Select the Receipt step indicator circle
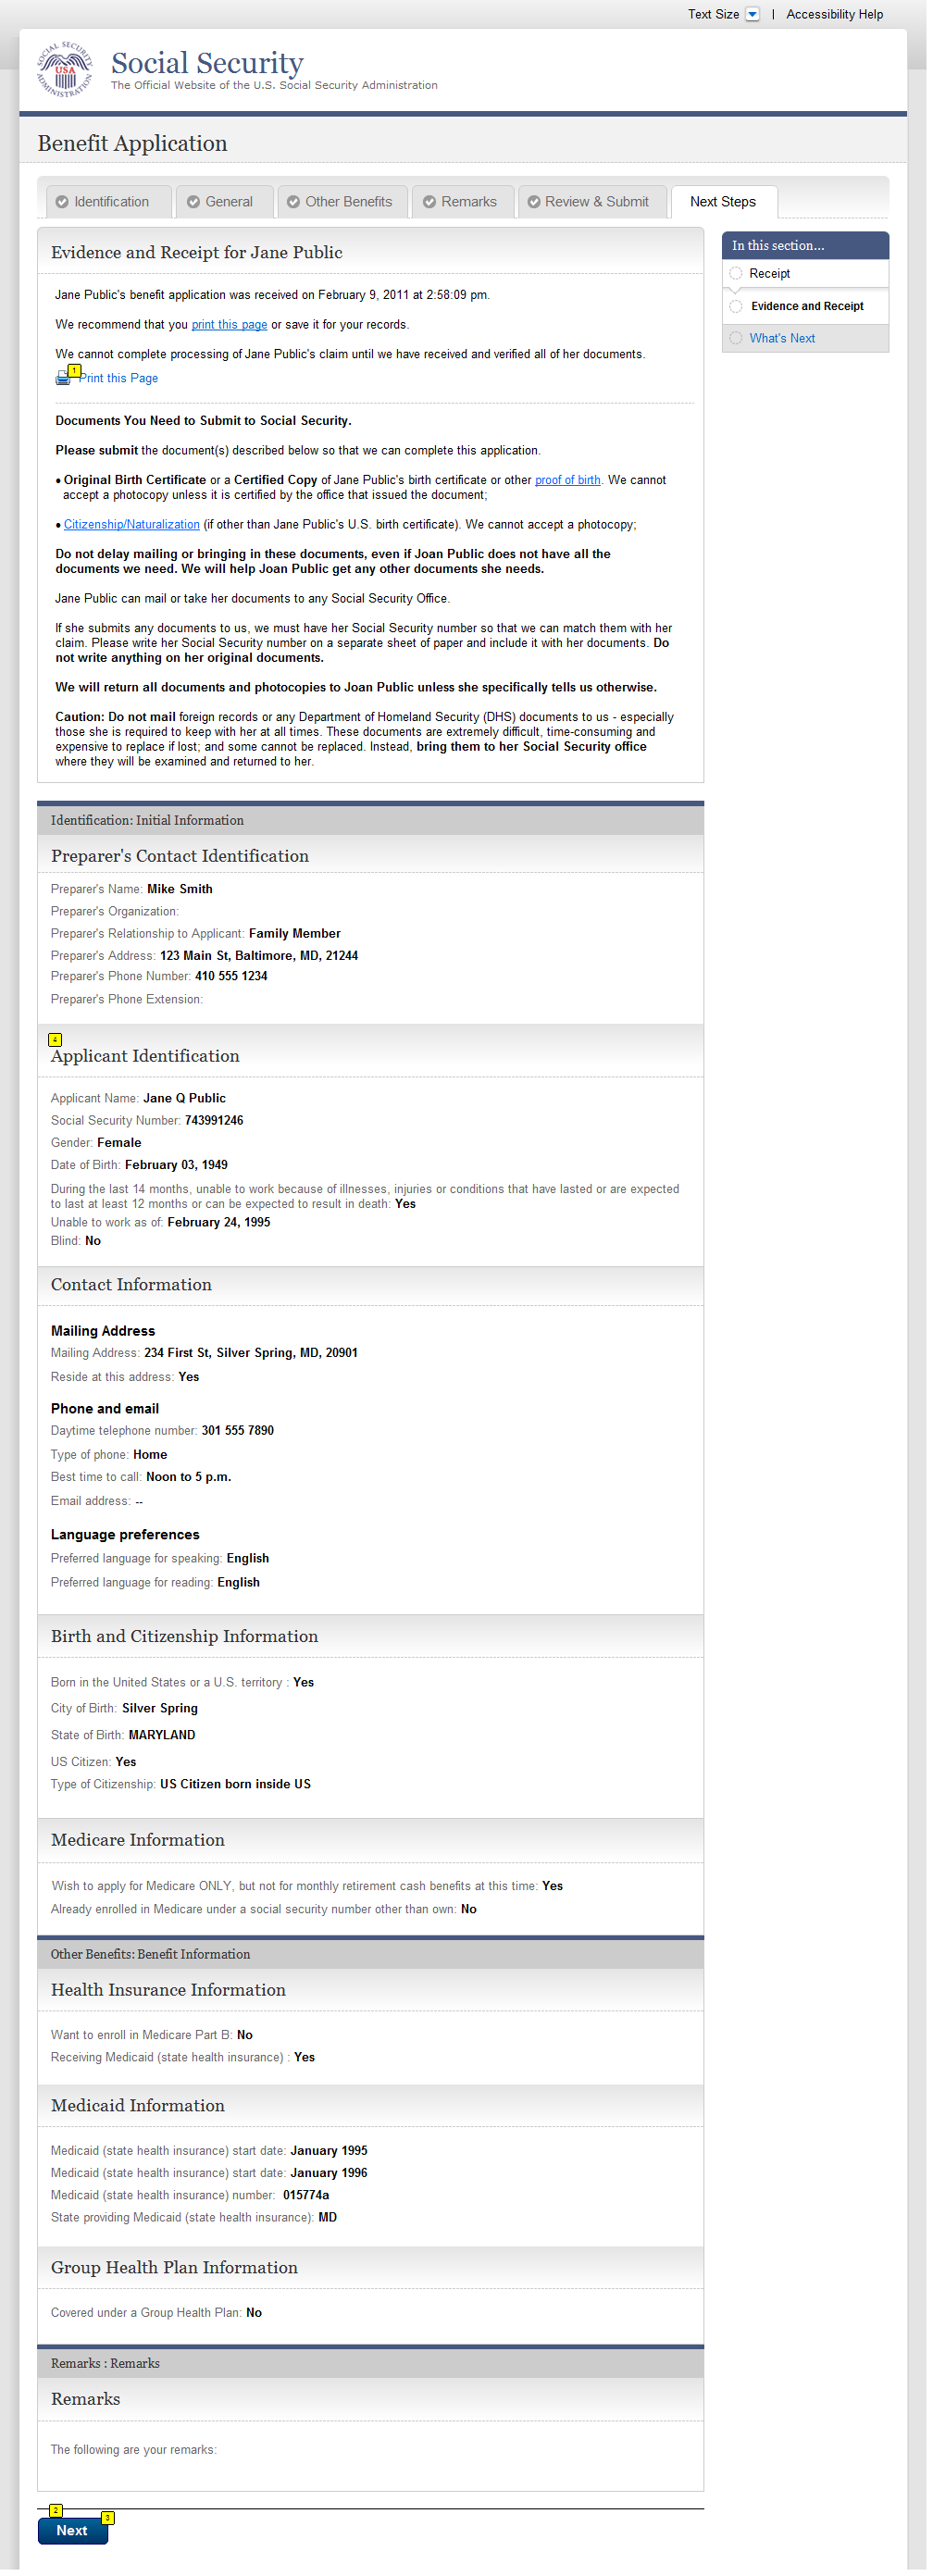The width and height of the screenshot is (933, 2576). click(x=736, y=274)
